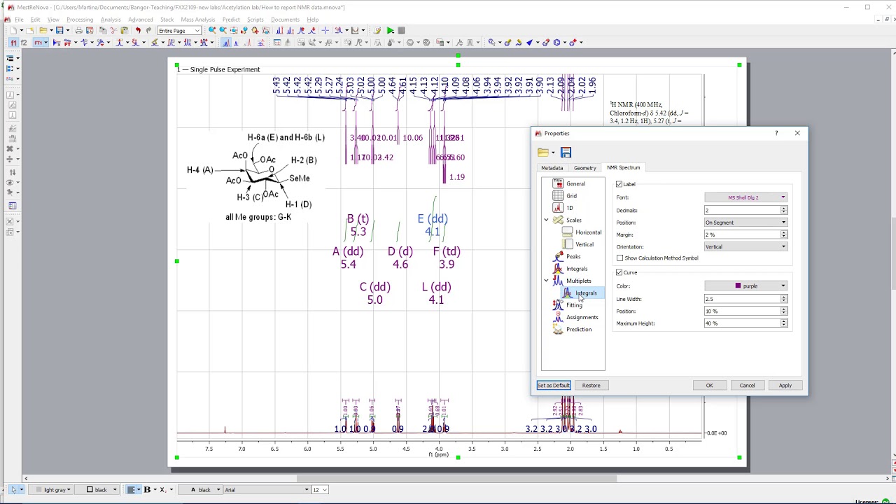Run script using green play icon
The width and height of the screenshot is (896, 504).
[391, 31]
